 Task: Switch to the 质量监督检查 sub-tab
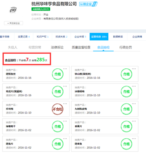click(81, 47)
